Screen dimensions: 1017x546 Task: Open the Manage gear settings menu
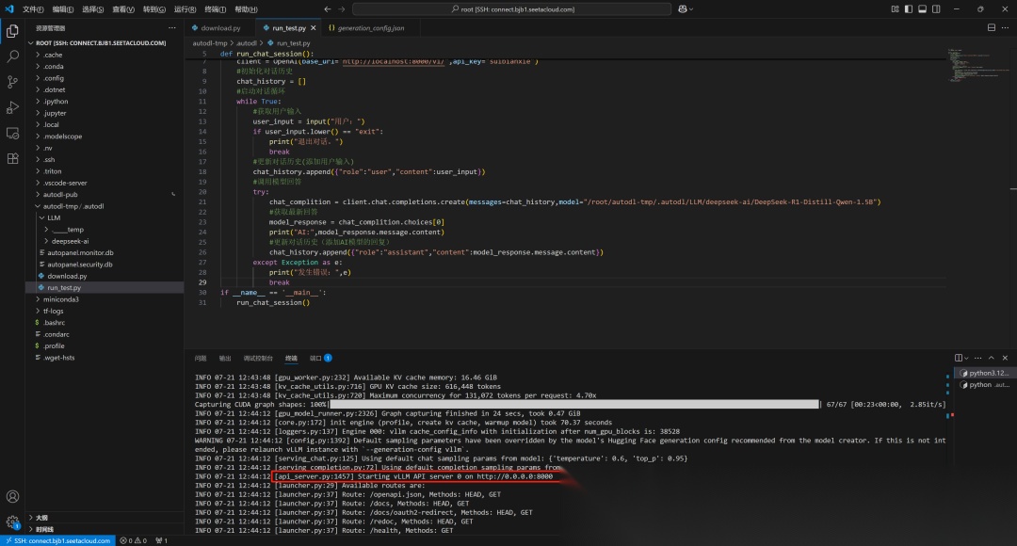[12, 522]
